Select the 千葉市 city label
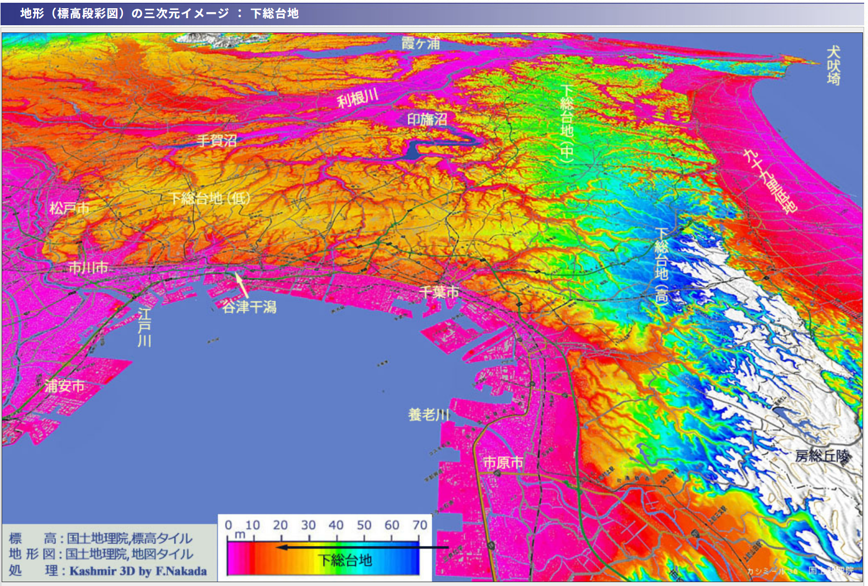Image resolution: width=868 pixels, height=586 pixels. [439, 292]
